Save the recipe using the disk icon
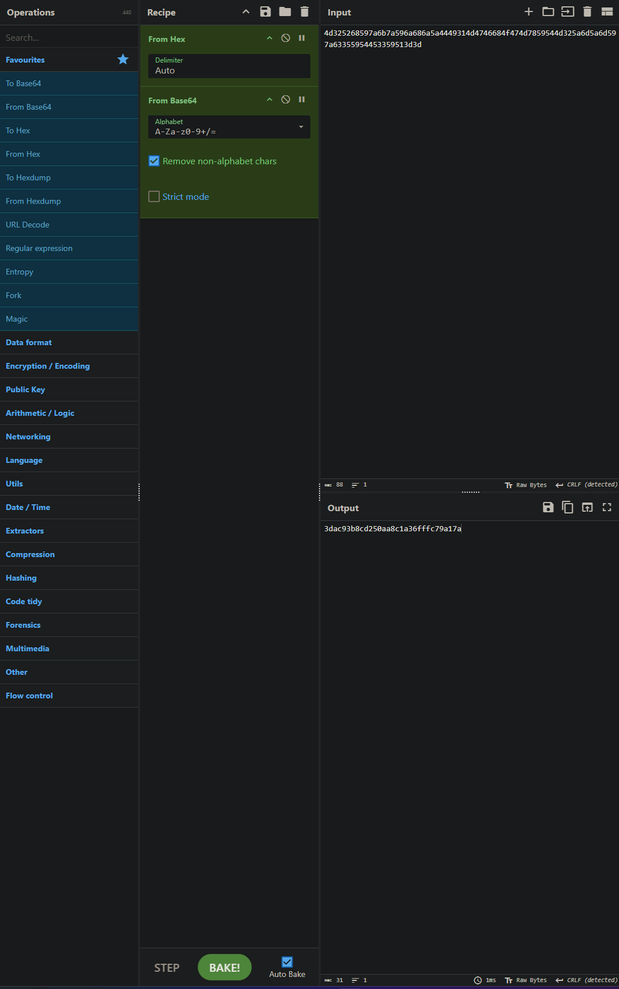Image resolution: width=619 pixels, height=989 pixels. coord(265,12)
